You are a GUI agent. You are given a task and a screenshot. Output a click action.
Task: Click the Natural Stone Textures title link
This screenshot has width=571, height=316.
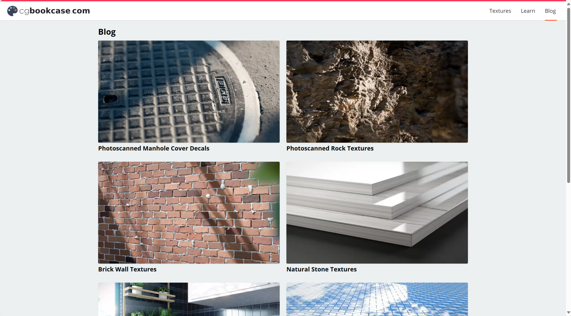(321, 269)
